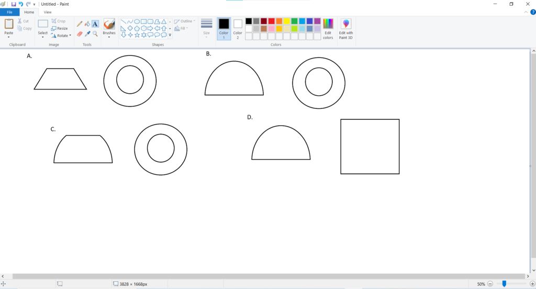Click the Undo arrow icon
The width and height of the screenshot is (536, 289).
click(21, 4)
